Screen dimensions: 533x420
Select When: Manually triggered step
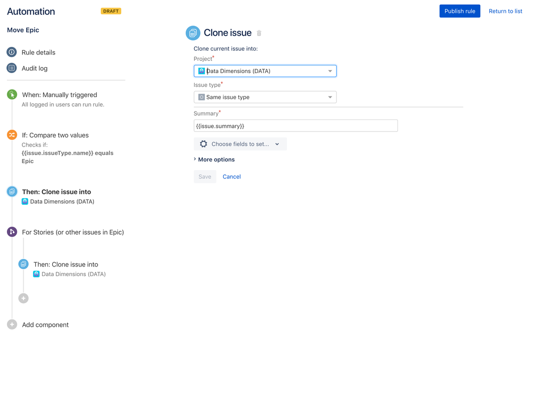click(x=59, y=95)
